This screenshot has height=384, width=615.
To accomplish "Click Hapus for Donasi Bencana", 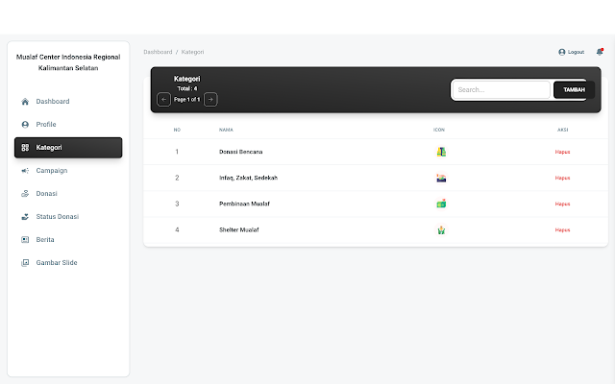I will pyautogui.click(x=562, y=152).
